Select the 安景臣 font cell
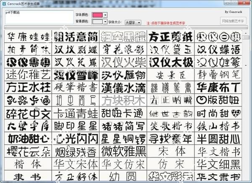This screenshot has width=252, height=183. 171,75
